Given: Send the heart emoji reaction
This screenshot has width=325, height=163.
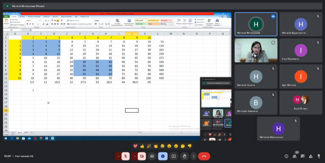Looking at the screenshot, I should (135, 146).
